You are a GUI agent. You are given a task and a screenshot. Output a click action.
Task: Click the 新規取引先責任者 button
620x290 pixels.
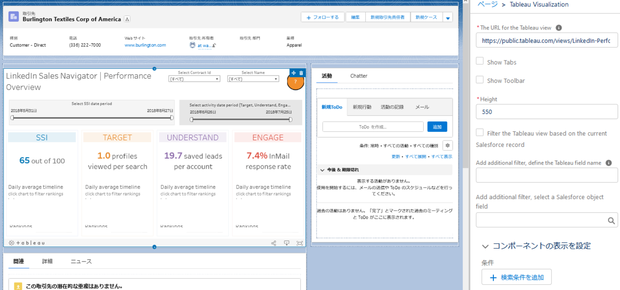(388, 18)
